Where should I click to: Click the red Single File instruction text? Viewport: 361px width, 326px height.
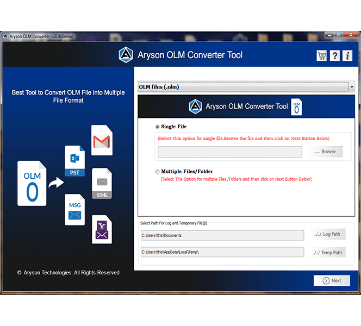[x=244, y=139]
